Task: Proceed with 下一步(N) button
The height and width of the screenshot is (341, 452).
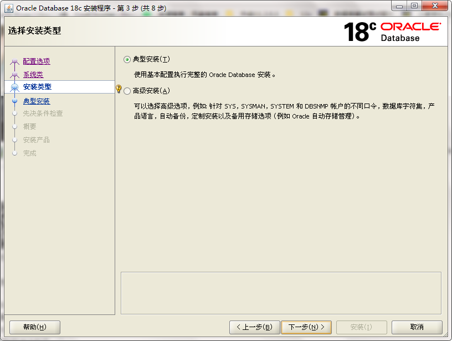Action: (x=306, y=327)
